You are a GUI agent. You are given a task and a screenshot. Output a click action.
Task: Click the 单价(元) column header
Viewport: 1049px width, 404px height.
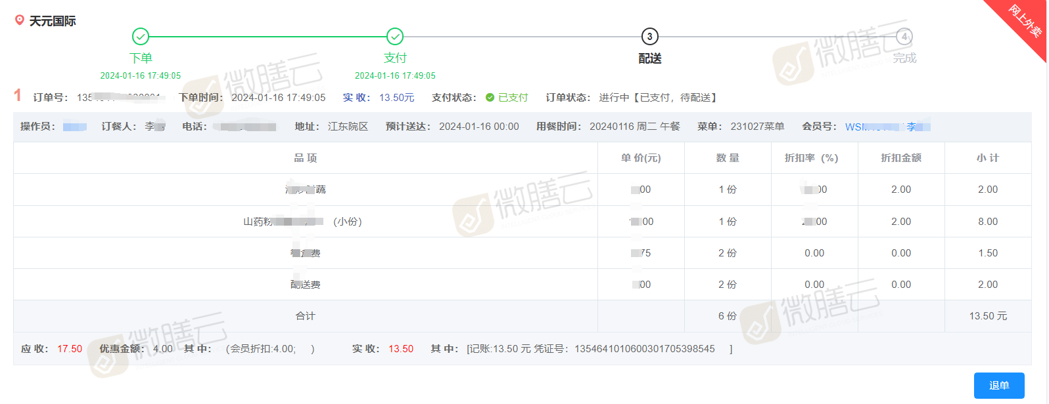coord(641,158)
